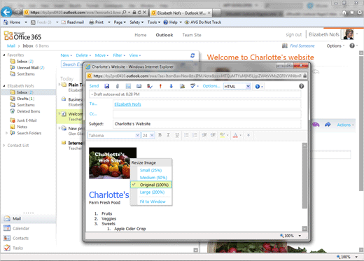Open the font size 24 dropdown
Viewport: 364px width, 261px height.
click(148, 135)
